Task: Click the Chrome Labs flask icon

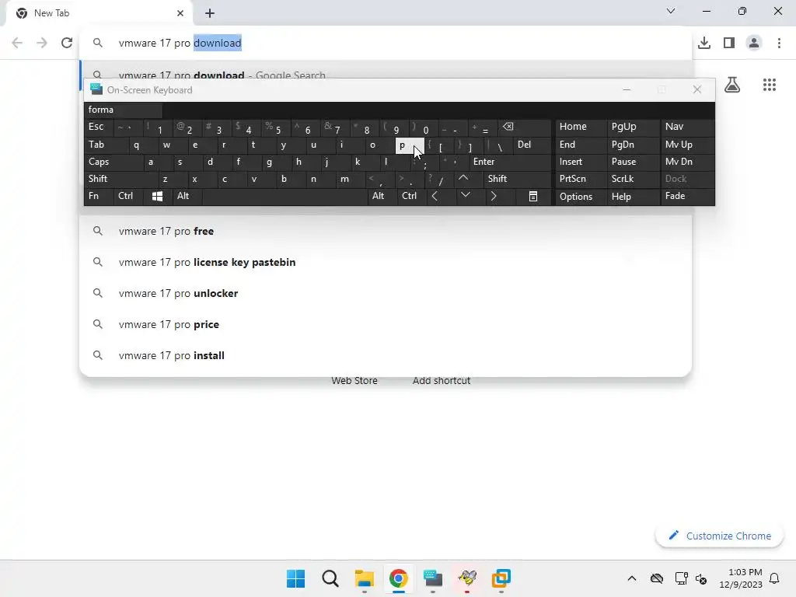Action: (x=731, y=84)
